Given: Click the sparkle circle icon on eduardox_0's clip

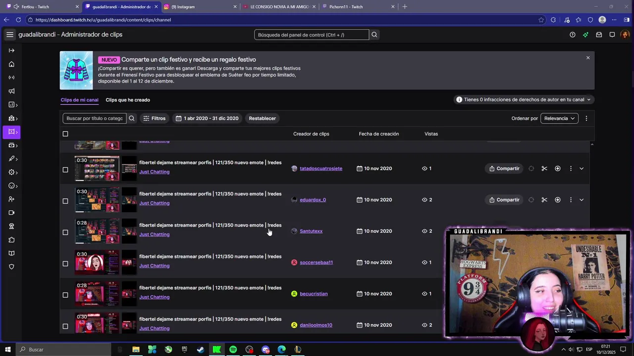Looking at the screenshot, I should 558,200.
